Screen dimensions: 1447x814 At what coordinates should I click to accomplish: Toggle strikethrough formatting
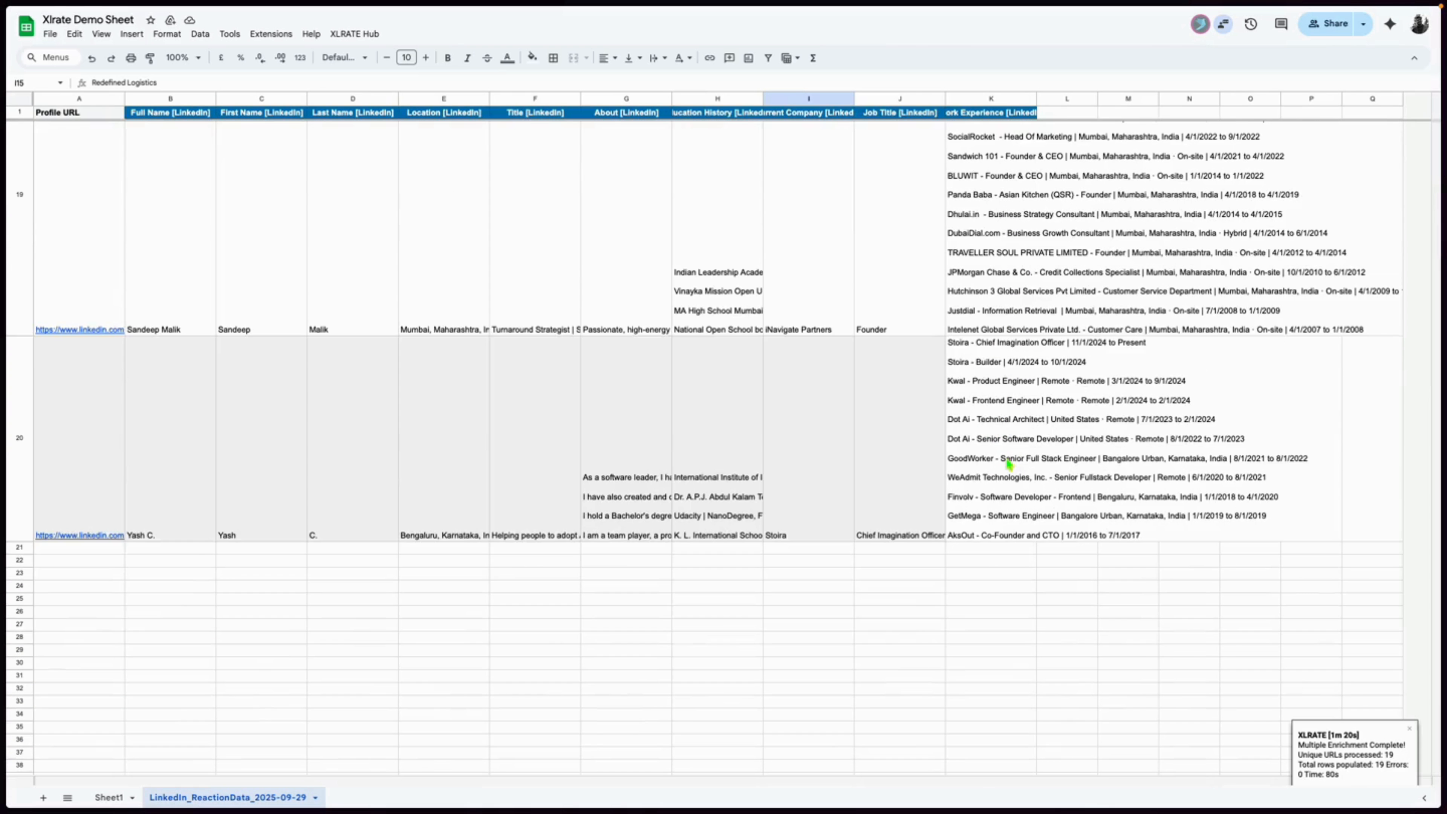[x=486, y=57]
